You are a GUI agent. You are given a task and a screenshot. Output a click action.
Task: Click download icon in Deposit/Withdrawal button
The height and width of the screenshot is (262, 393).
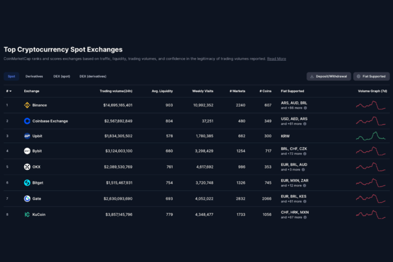(312, 76)
